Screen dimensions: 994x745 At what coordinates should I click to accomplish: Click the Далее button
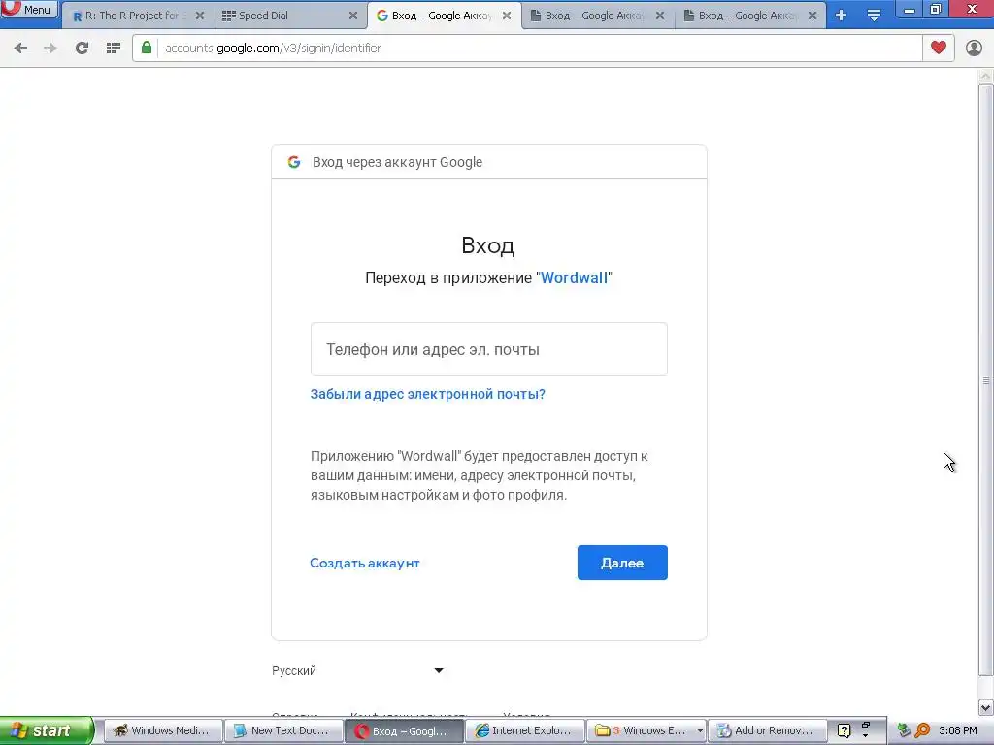tap(622, 563)
